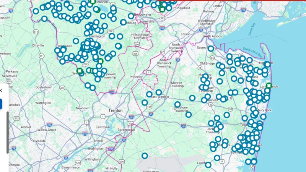Click the route 309 shield below Sellersville
306x172 pixels.
point(8,81)
